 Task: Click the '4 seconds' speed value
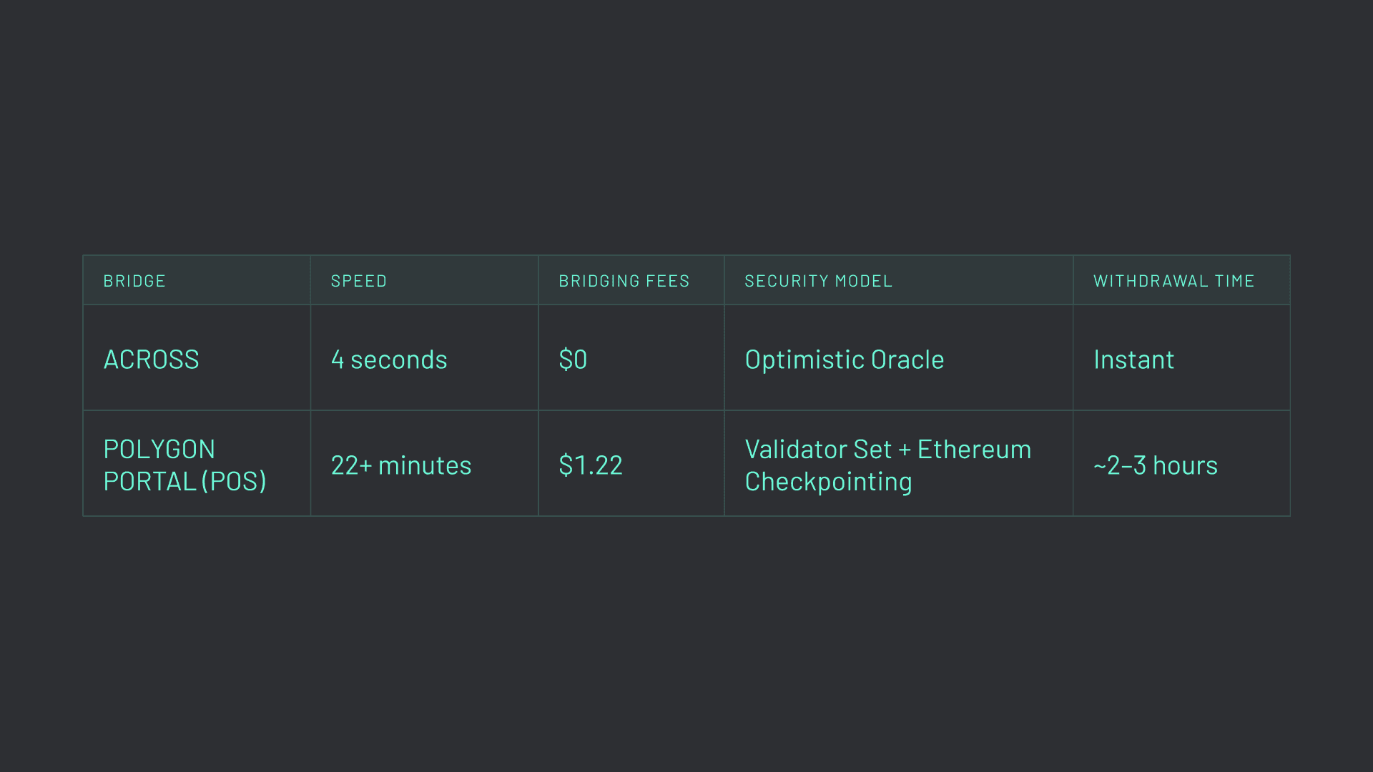tap(389, 359)
